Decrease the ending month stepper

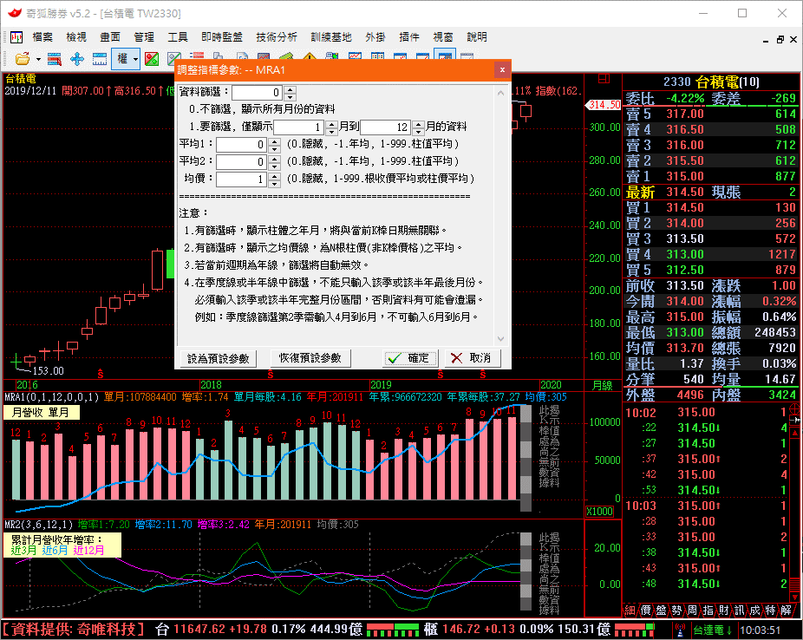tap(418, 131)
